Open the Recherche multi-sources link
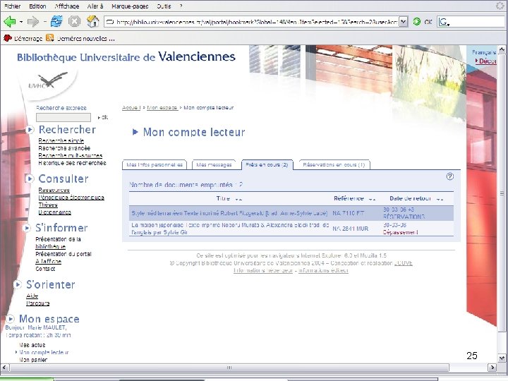 click(71, 155)
